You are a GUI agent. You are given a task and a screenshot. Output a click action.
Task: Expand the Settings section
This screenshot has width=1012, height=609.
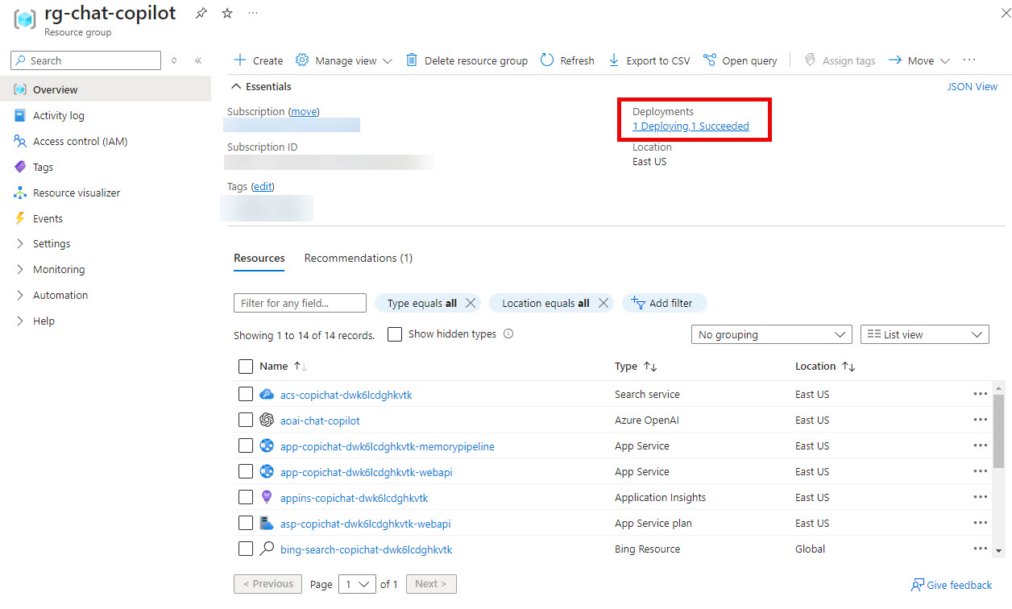click(x=52, y=243)
